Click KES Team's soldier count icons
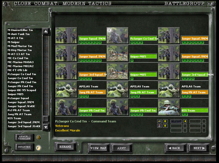The width and height of the screenshot is (219, 163). click(x=185, y=115)
